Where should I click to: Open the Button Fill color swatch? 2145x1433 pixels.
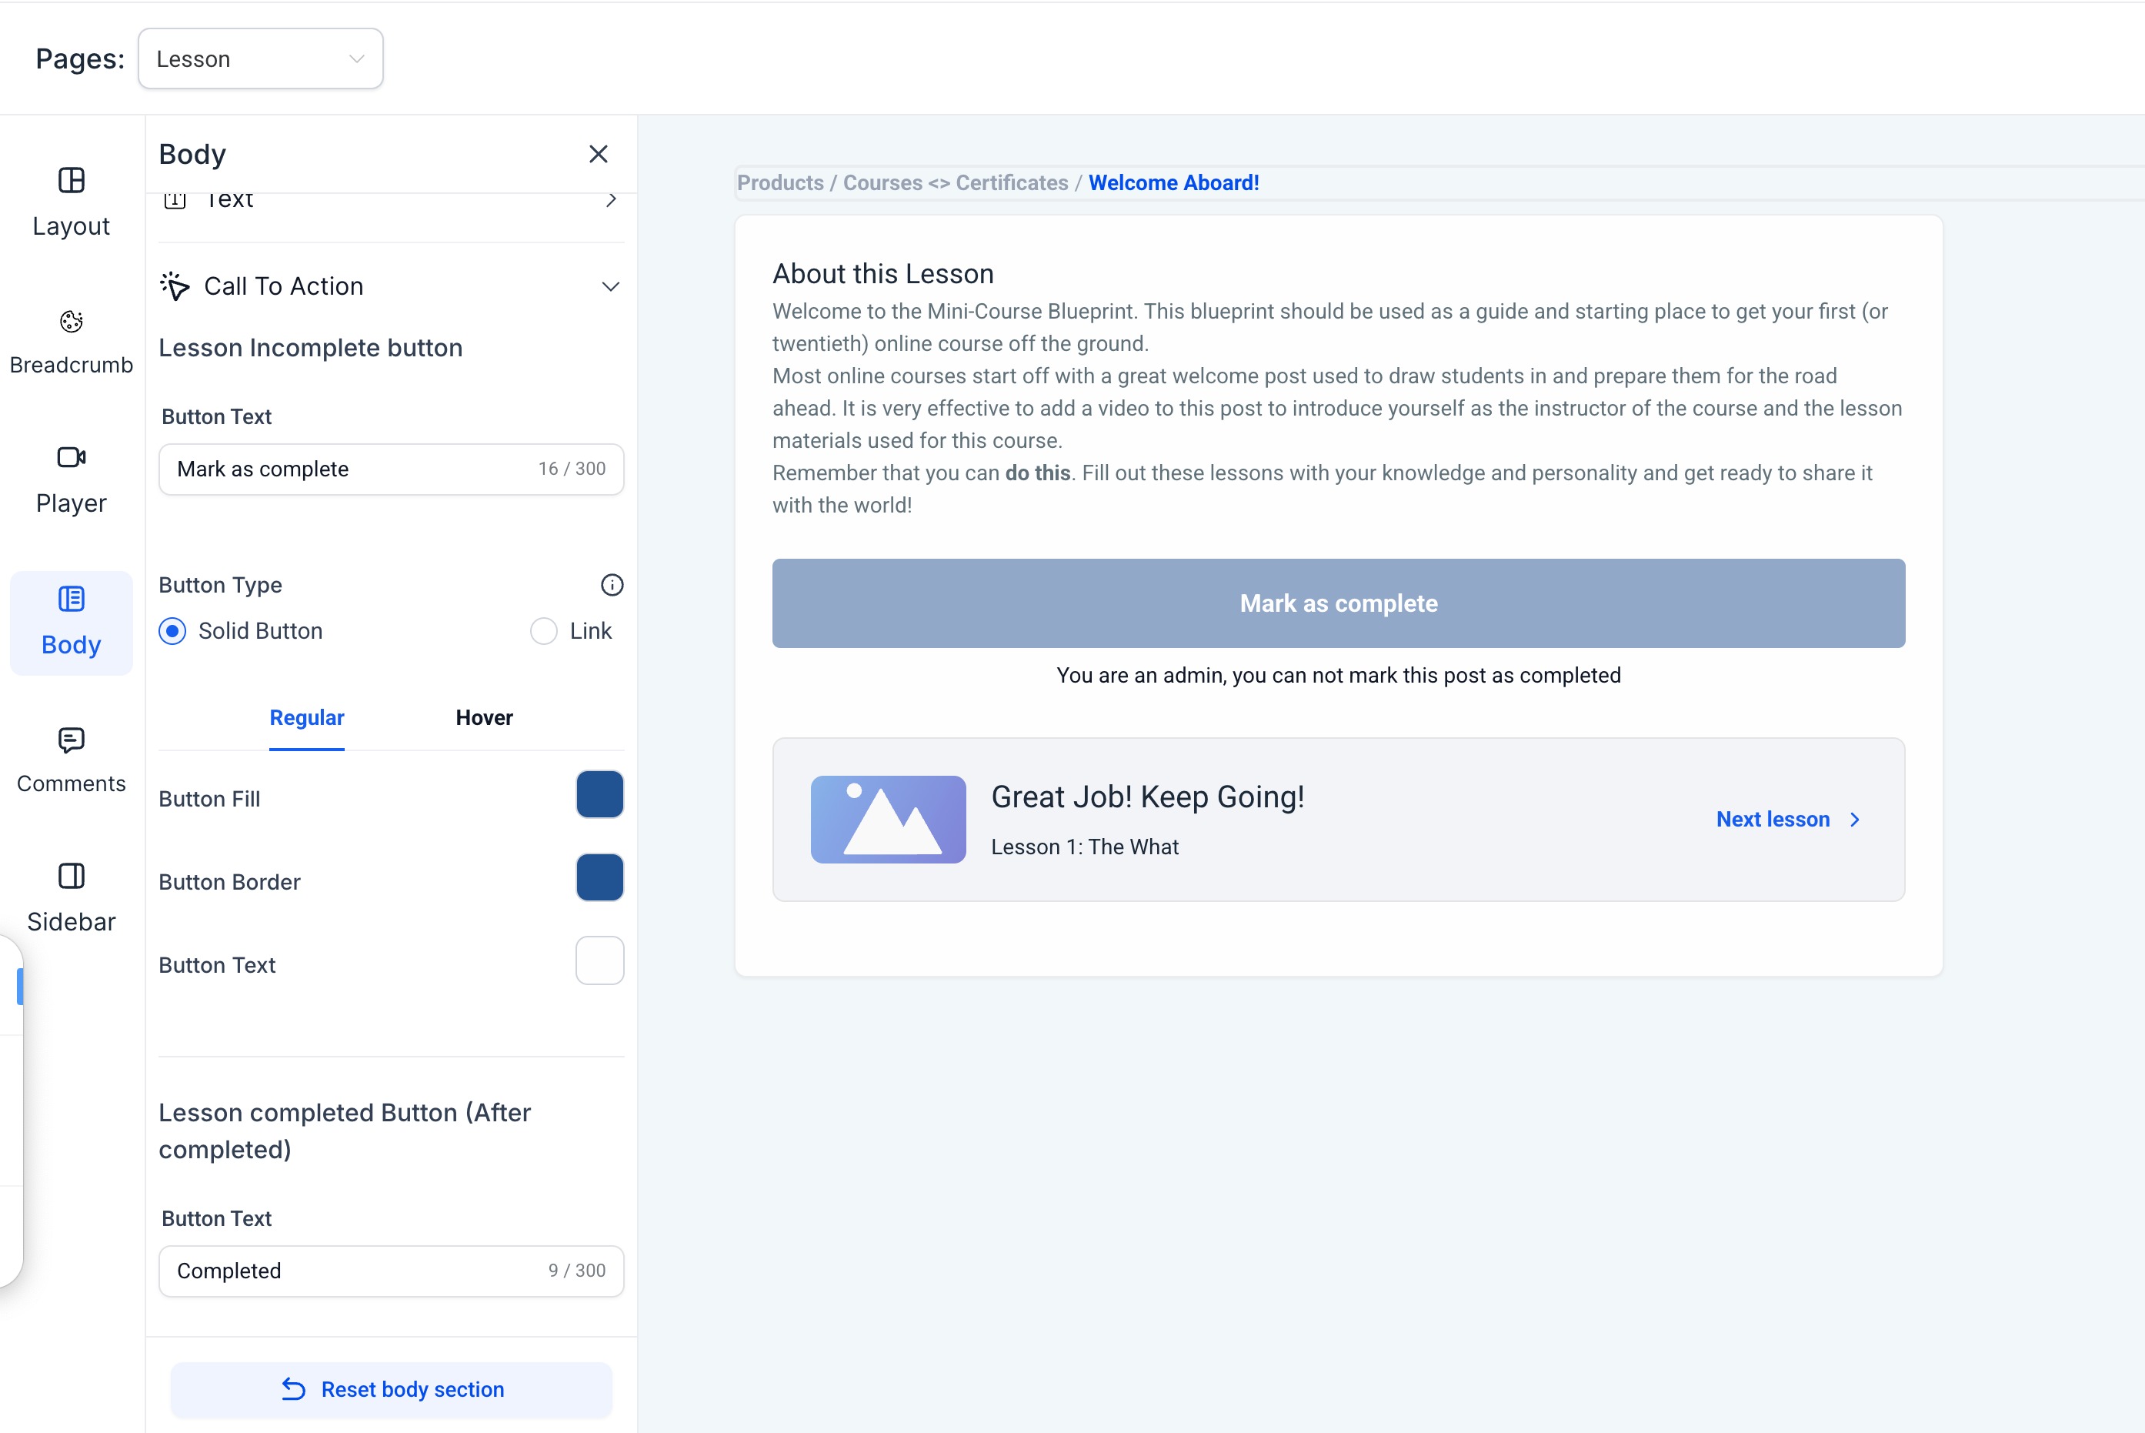point(599,794)
